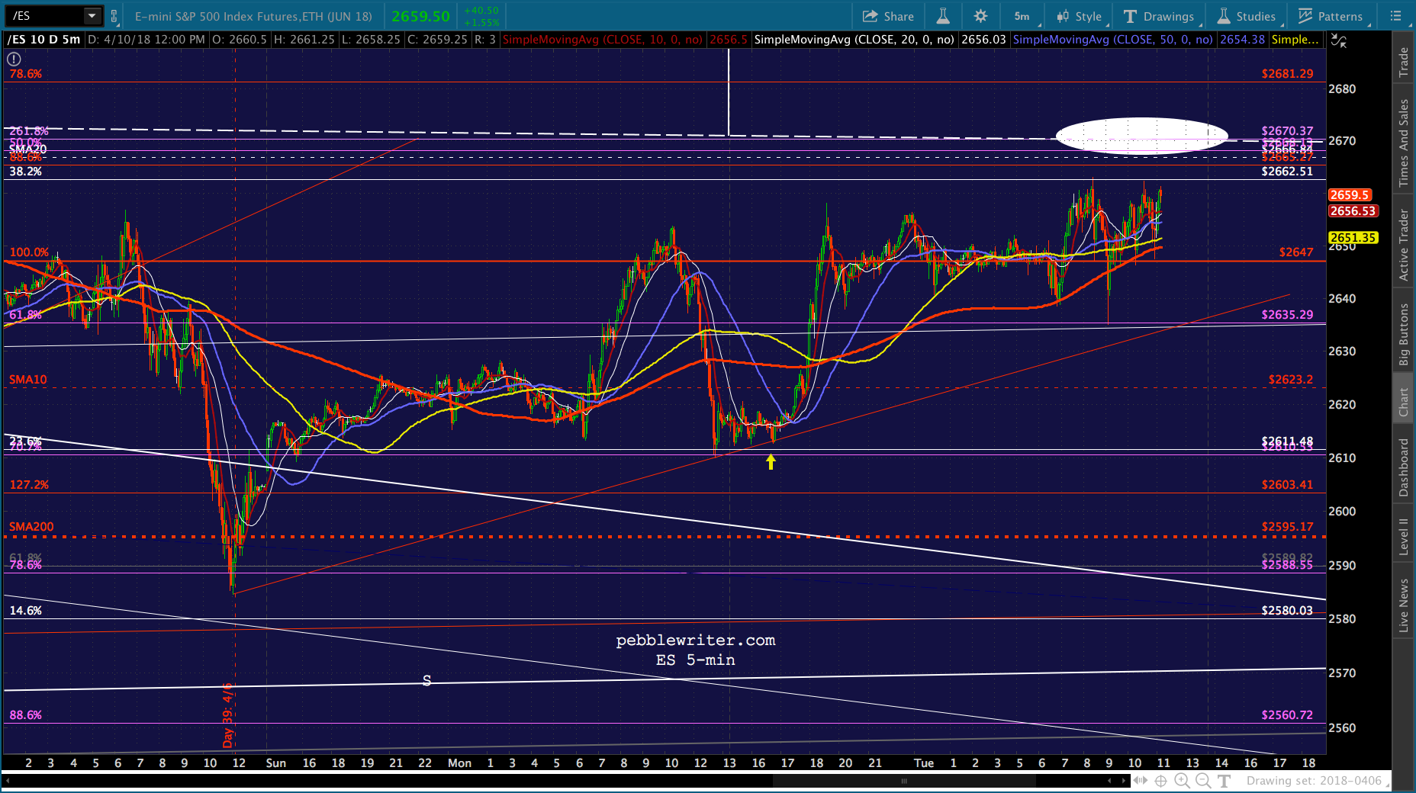Click the zoom out magnifier icon
This screenshot has width=1416, height=793.
[x=1203, y=780]
